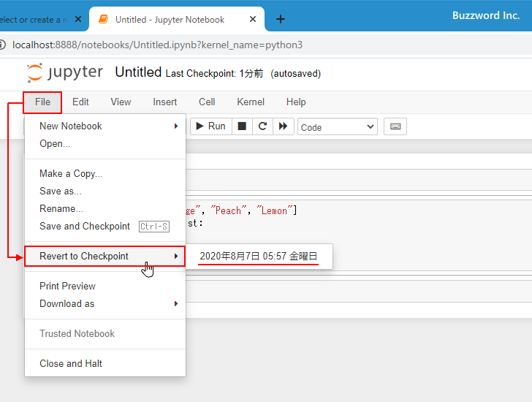Expand the Revert to Checkpoint submenu arrow
The width and height of the screenshot is (532, 402).
(x=176, y=256)
